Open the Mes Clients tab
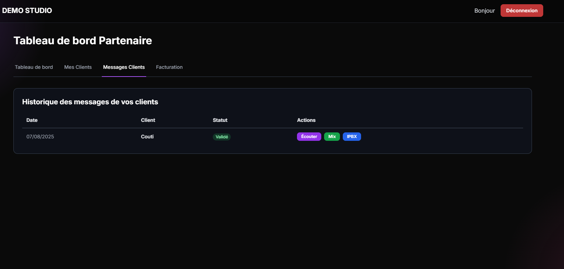Image resolution: width=564 pixels, height=269 pixels. [78, 67]
